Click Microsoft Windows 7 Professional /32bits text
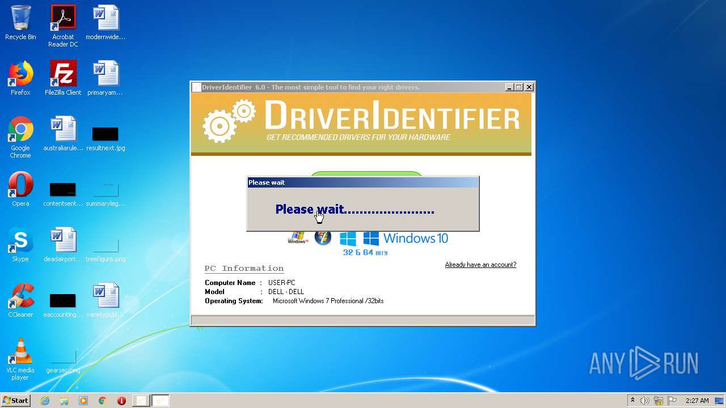The height and width of the screenshot is (408, 726). (328, 301)
